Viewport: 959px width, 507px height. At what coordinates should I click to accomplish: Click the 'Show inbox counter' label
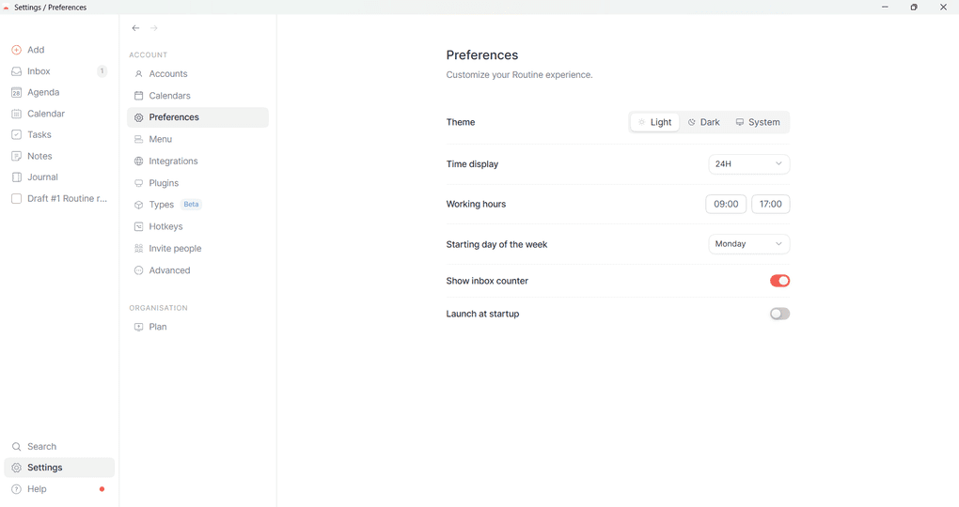(x=487, y=281)
